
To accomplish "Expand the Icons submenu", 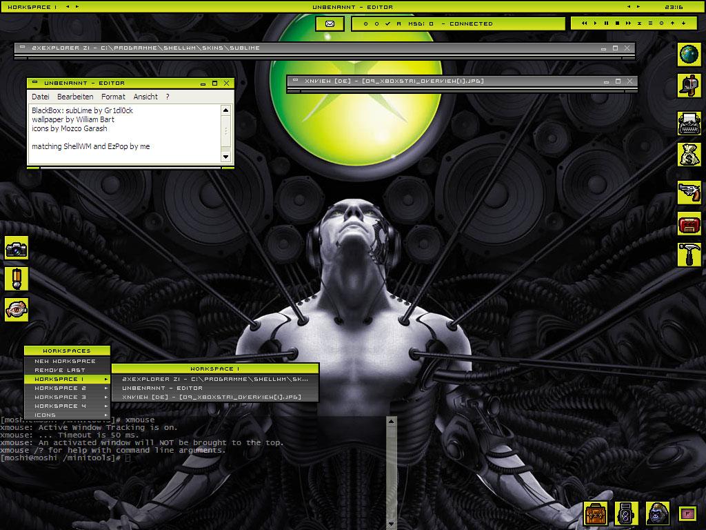I will (67, 415).
